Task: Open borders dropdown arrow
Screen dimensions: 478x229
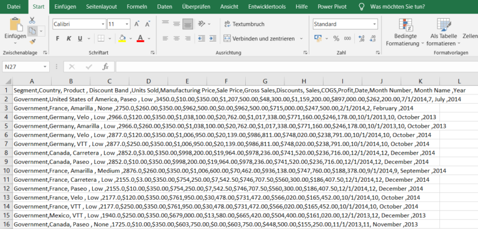Action: (110, 38)
